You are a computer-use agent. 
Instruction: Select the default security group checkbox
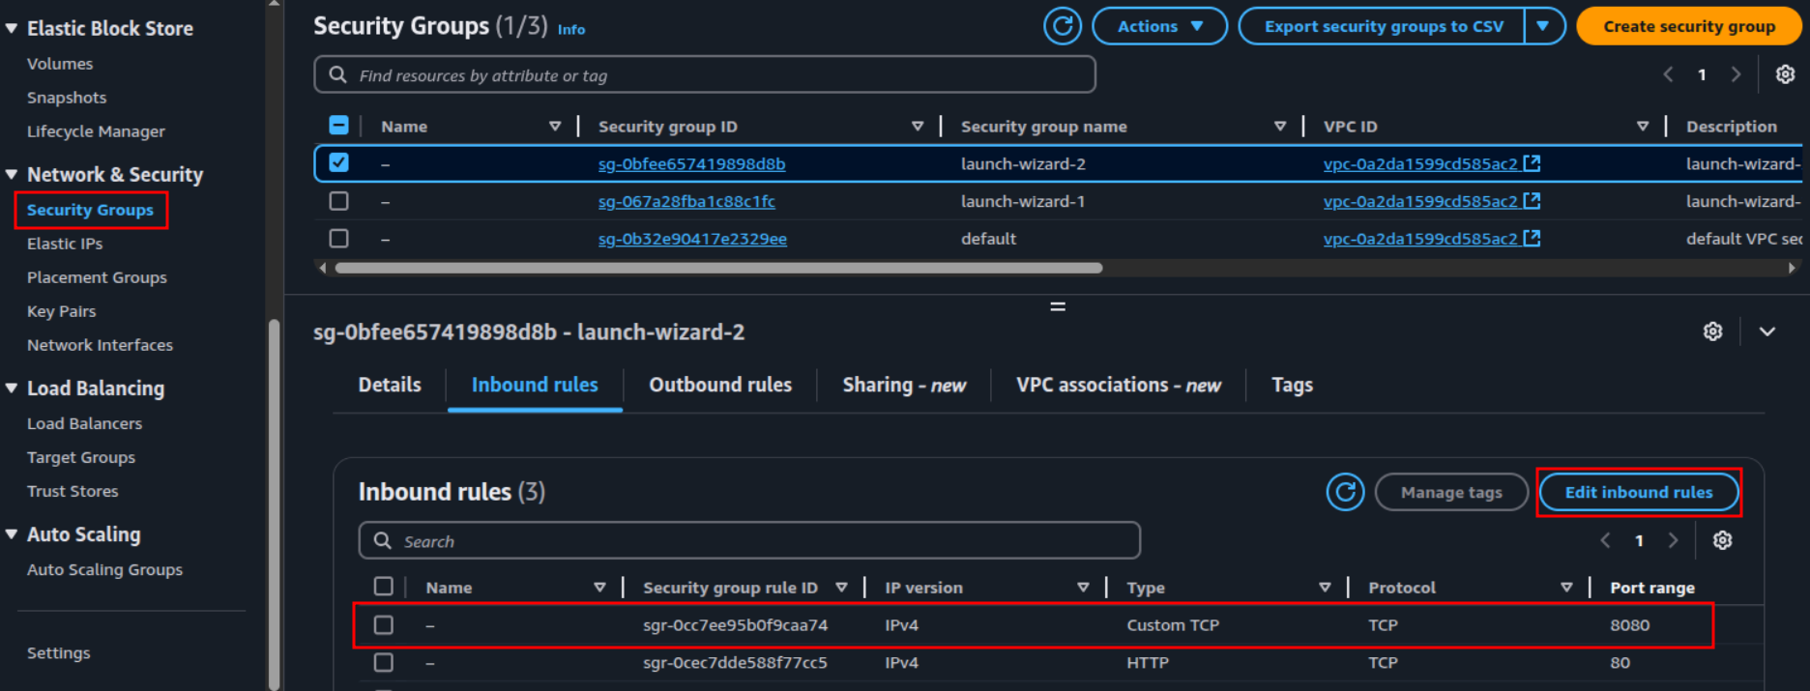338,238
